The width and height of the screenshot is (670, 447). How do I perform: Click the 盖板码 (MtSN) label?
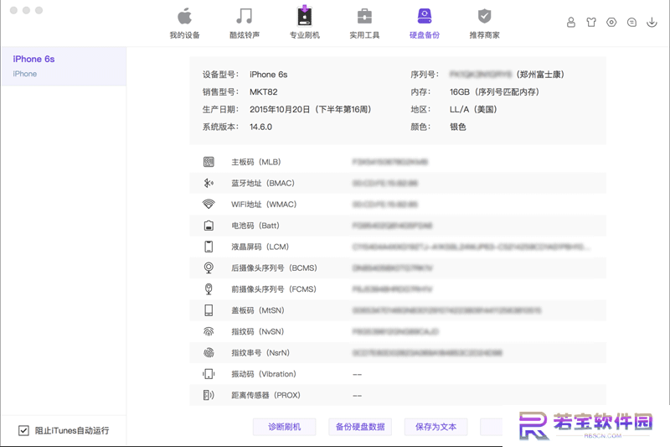(x=258, y=310)
